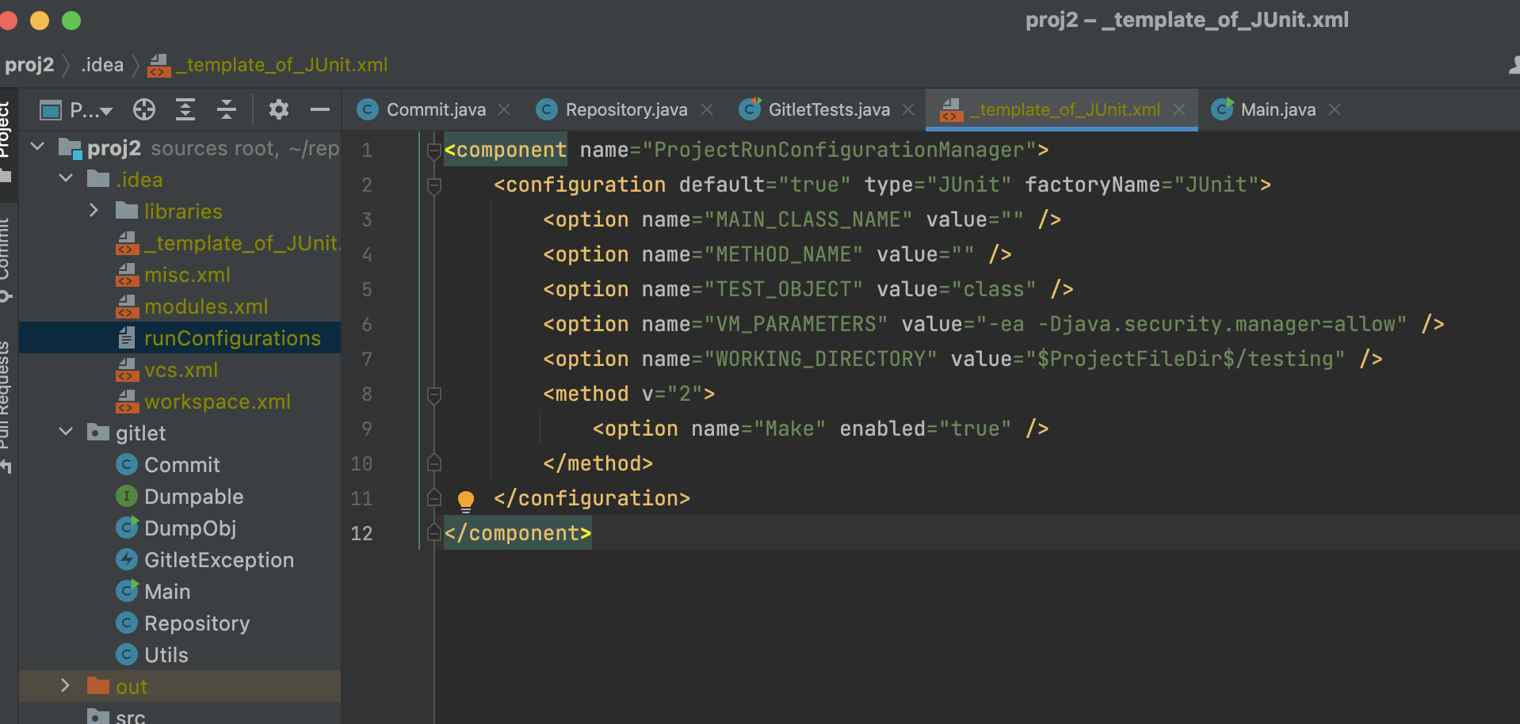This screenshot has width=1520, height=724.
Task: Select workspace.xml in the project tree
Action: 217,402
